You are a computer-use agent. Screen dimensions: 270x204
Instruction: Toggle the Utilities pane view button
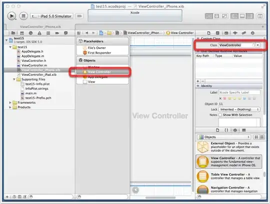pos(249,16)
